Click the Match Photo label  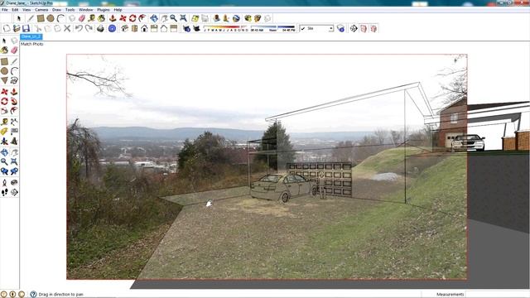[x=31, y=44]
